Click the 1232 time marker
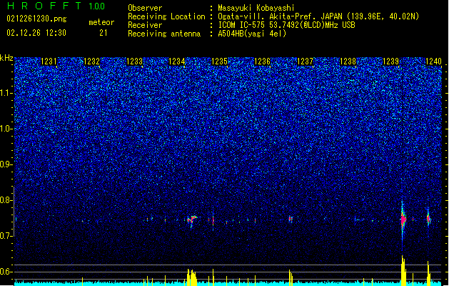Viewport: 449px width, 286px height. pyautogui.click(x=91, y=61)
